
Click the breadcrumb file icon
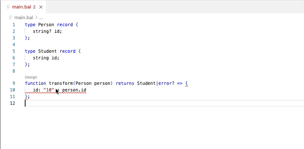coord(10,18)
